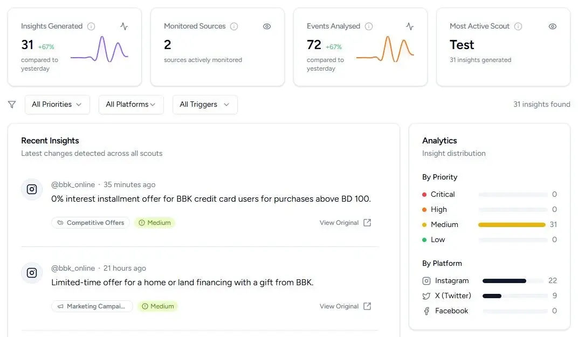Open the All Triggers dropdown

(205, 105)
